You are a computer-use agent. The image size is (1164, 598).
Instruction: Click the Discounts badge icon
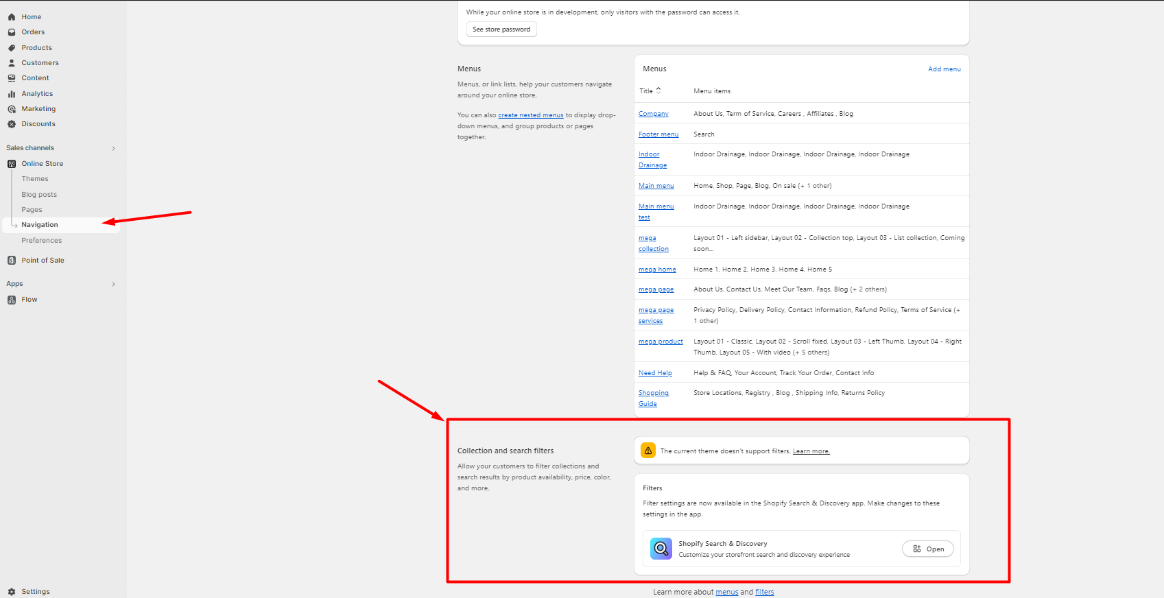pos(12,124)
